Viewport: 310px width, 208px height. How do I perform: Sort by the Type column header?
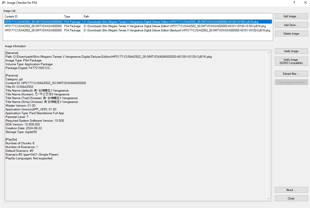(x=72, y=17)
